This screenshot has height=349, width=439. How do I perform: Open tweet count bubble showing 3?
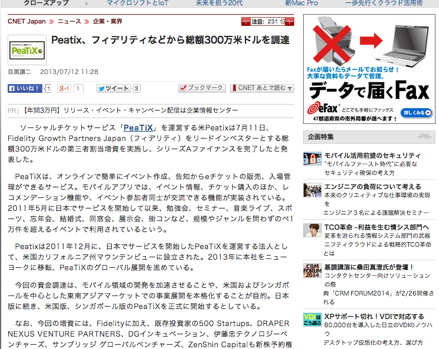point(137,89)
